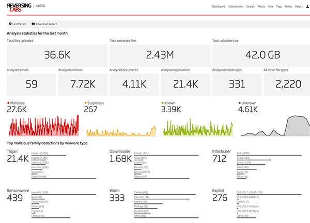310x223 pixels.
Task: Click the folder icon beside Download Report
Action: pos(34,24)
